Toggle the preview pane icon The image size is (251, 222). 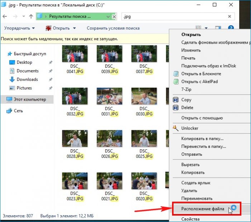pyautogui.click(x=218, y=28)
